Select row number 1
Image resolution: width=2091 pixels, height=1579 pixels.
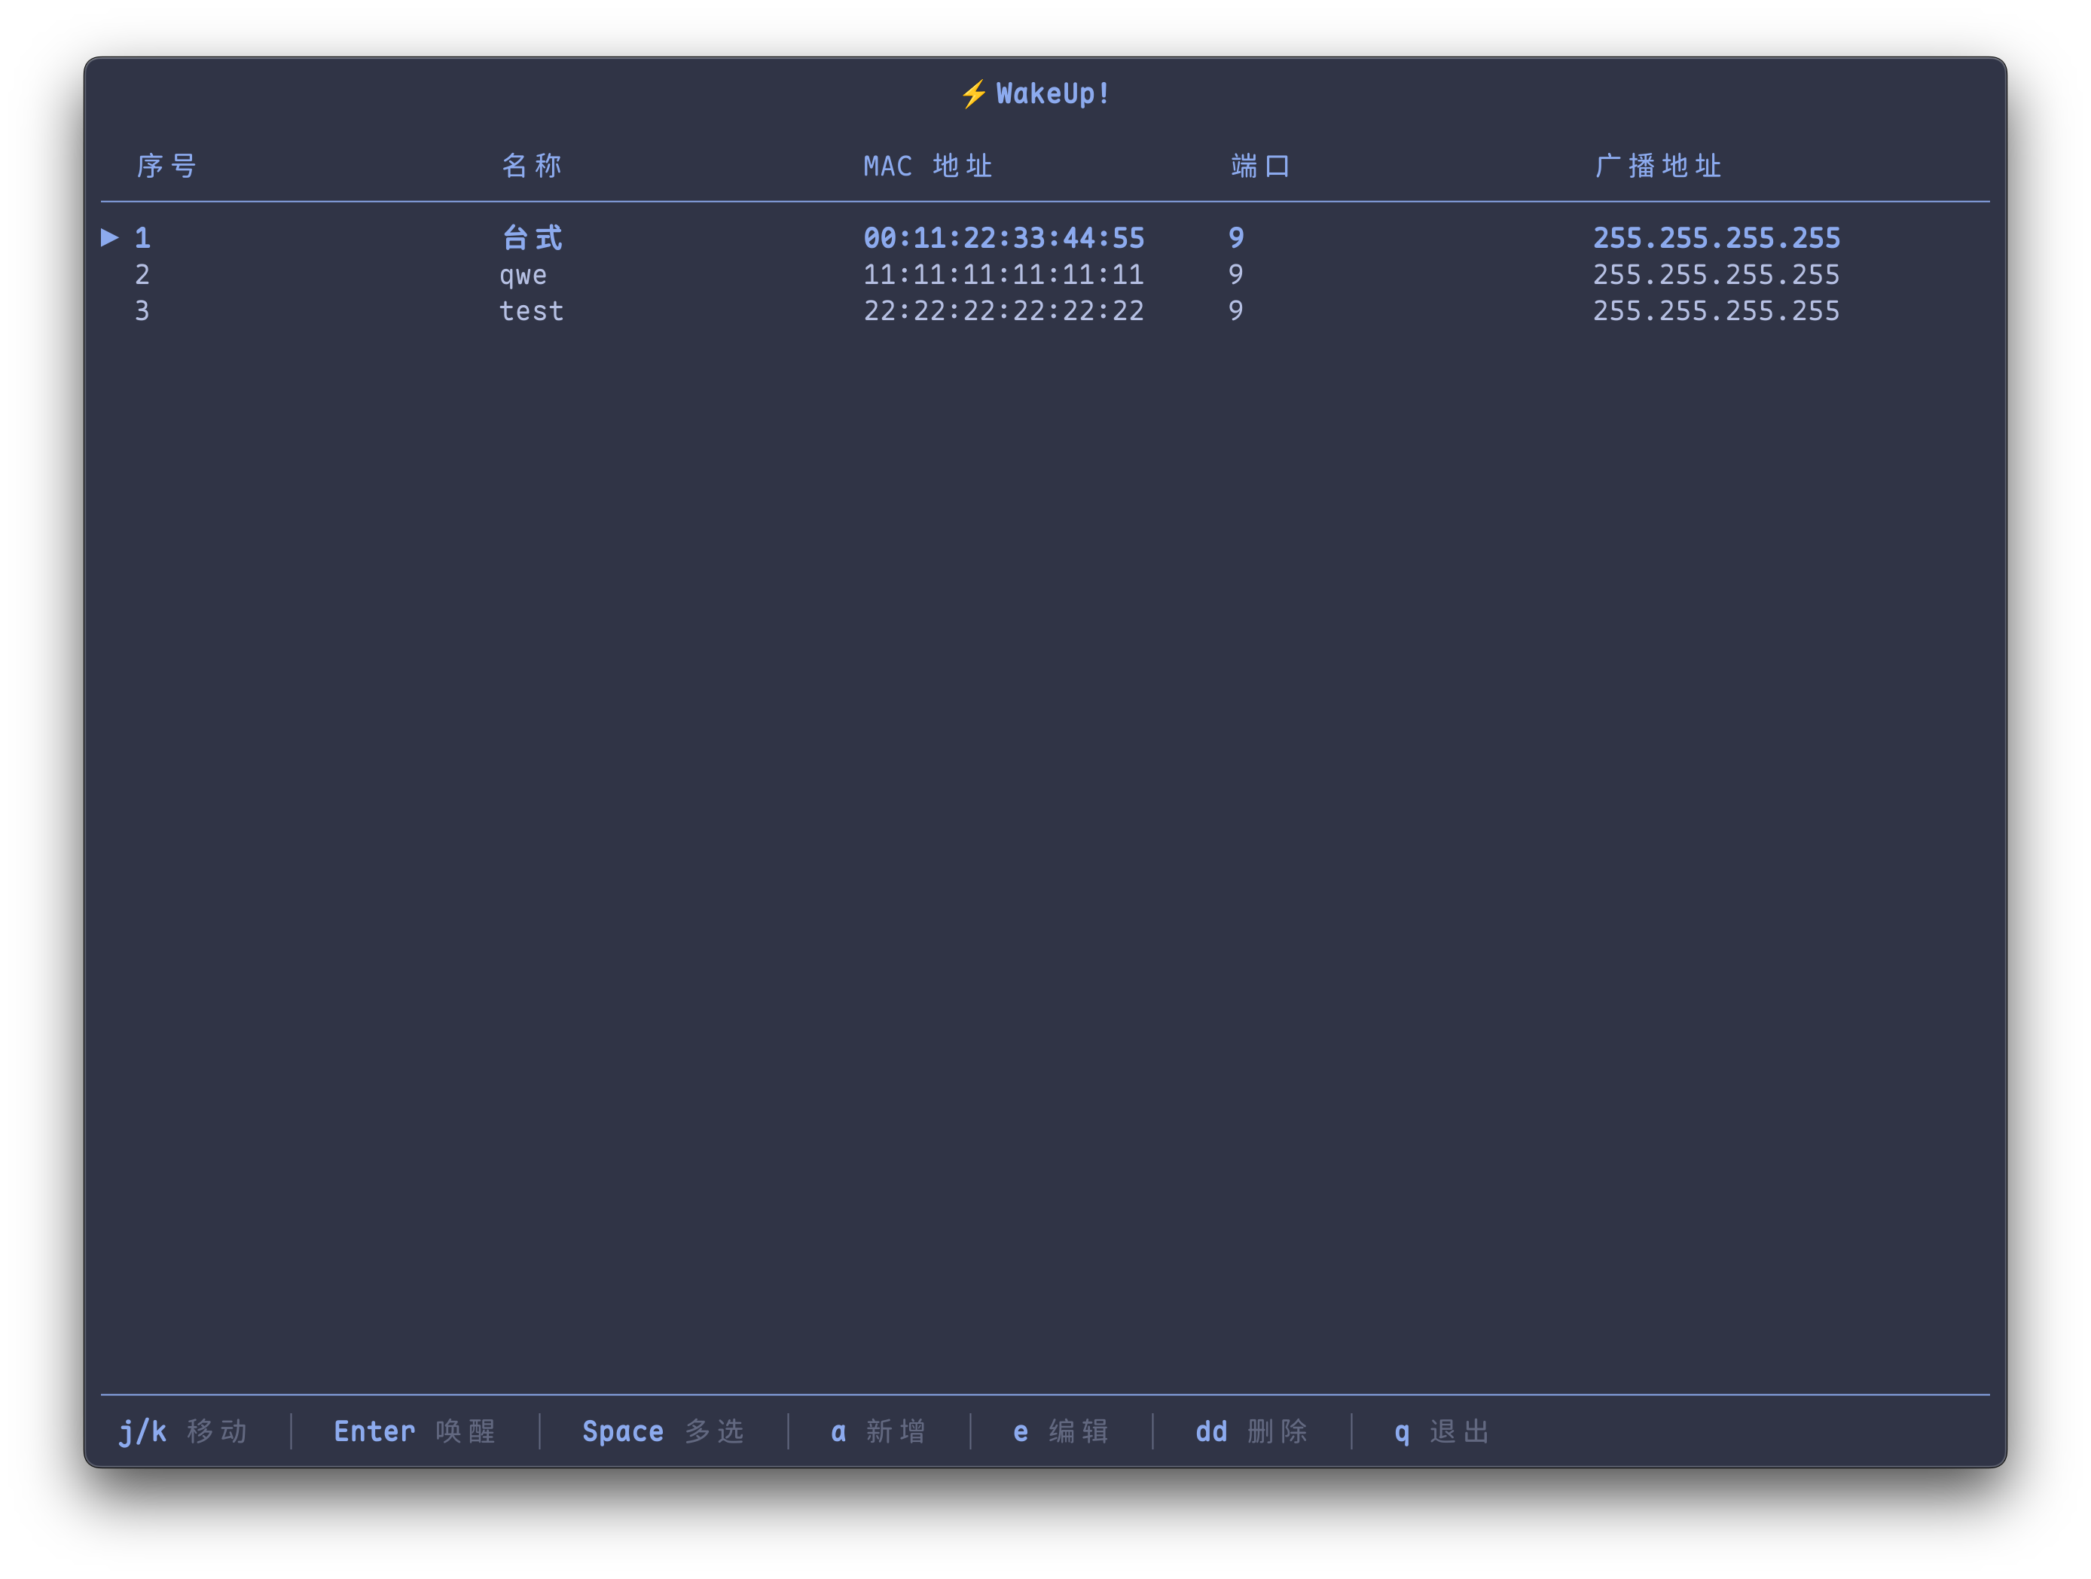[x=143, y=238]
